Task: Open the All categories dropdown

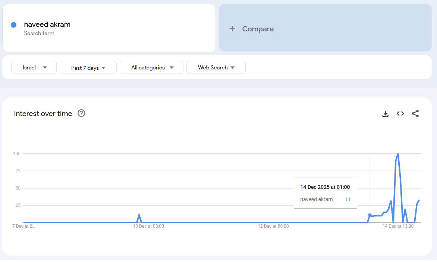Action: 152,68
